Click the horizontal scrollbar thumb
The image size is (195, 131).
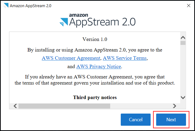tap(64, 106)
